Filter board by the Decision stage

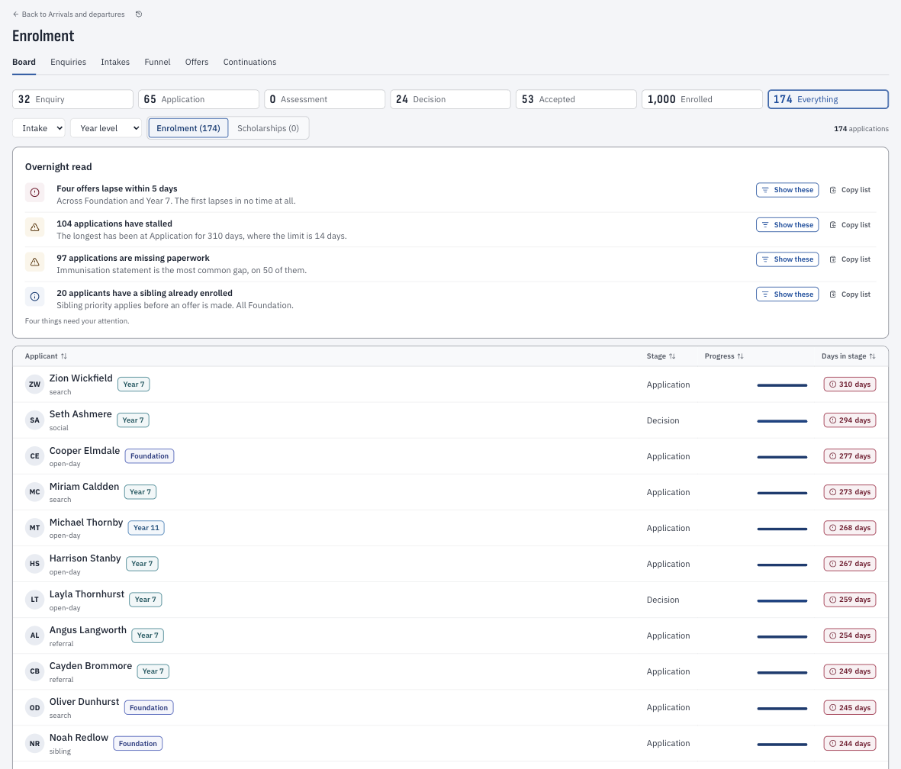450,99
